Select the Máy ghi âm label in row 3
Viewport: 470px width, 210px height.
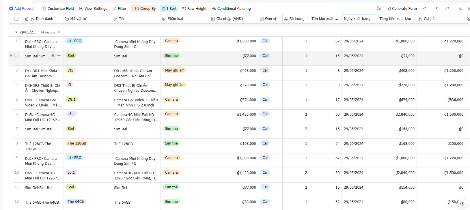click(x=175, y=70)
